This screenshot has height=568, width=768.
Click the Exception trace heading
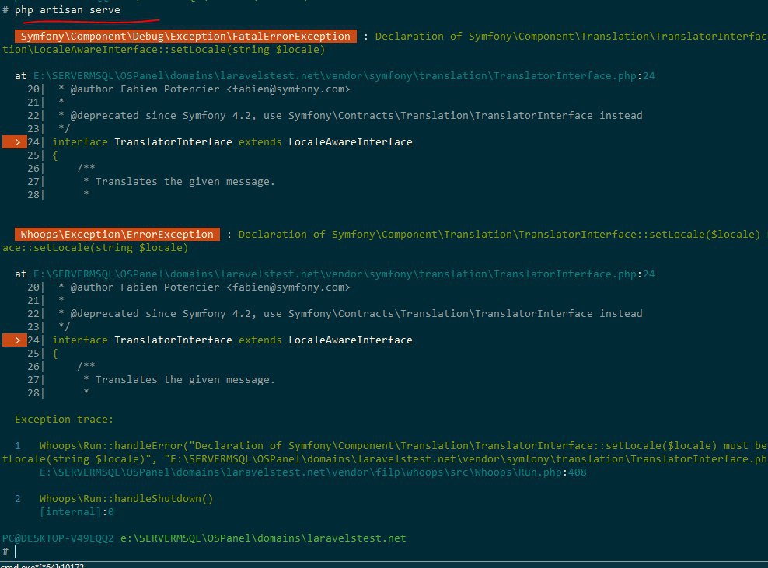coord(64,420)
